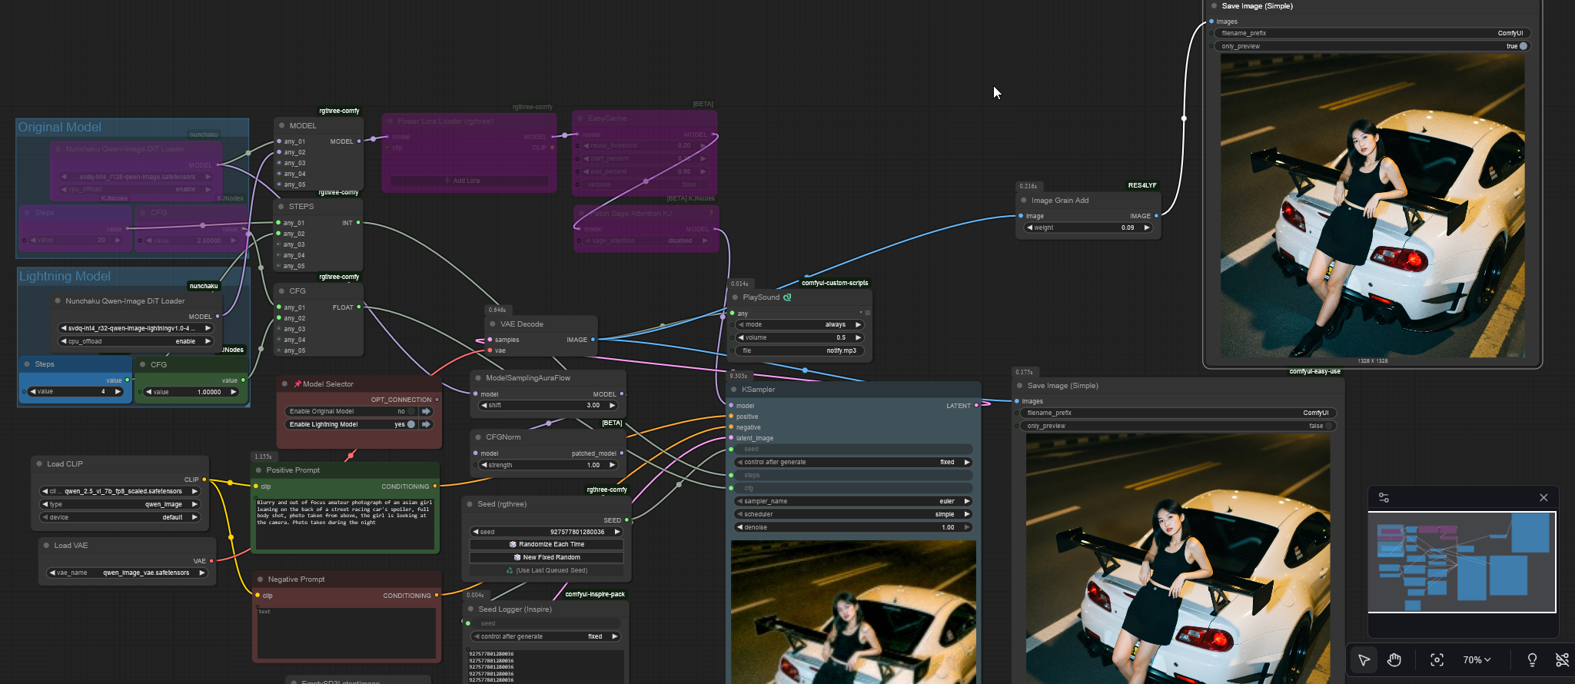Switch to the hand pan tool
This screenshot has width=1575, height=684.
coord(1394,660)
